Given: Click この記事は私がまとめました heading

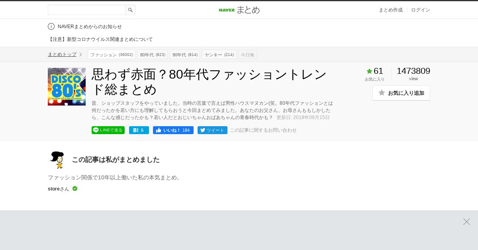Looking at the screenshot, I should point(116,160).
